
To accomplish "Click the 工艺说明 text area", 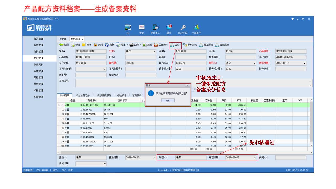I will [x=194, y=83].
